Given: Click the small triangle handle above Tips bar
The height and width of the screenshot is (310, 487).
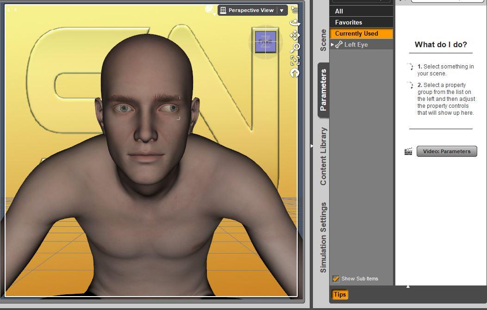Looking at the screenshot, I should tap(408, 286).
